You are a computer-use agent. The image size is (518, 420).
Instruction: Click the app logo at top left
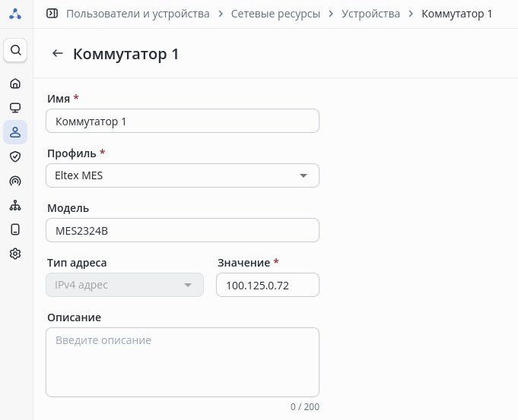(15, 14)
